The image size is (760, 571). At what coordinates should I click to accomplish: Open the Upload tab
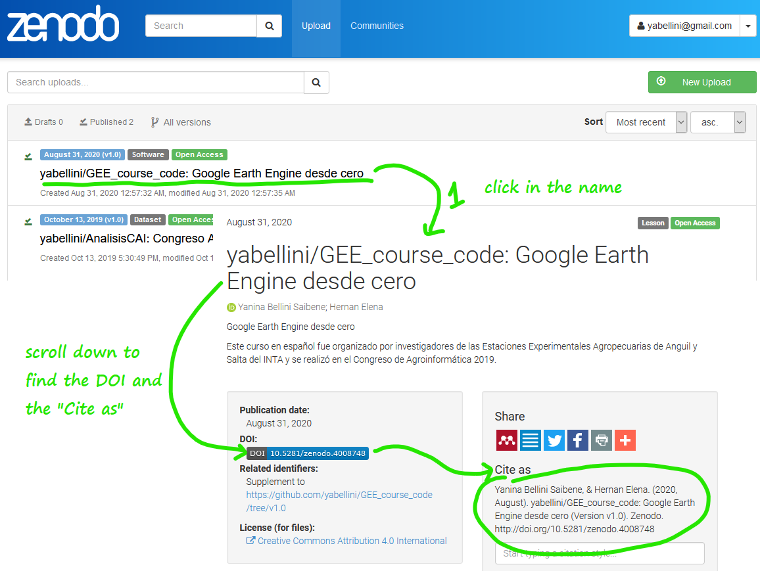point(316,26)
